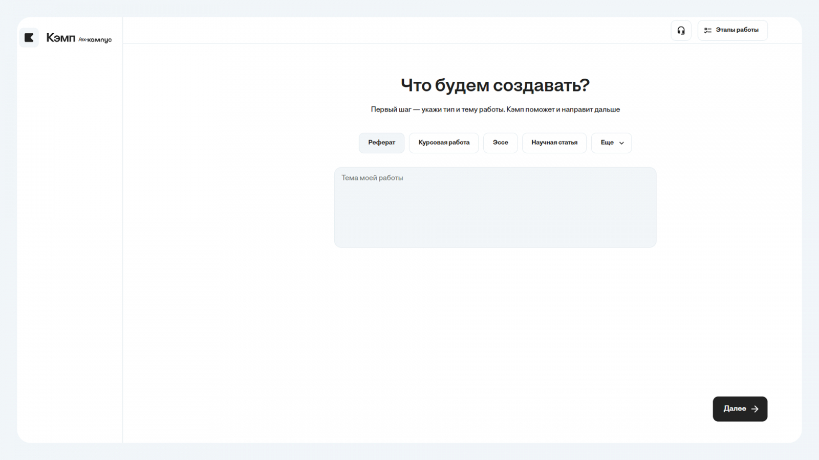819x460 pixels.
Task: Click the heading Что будем создавать?
Action: 495,85
